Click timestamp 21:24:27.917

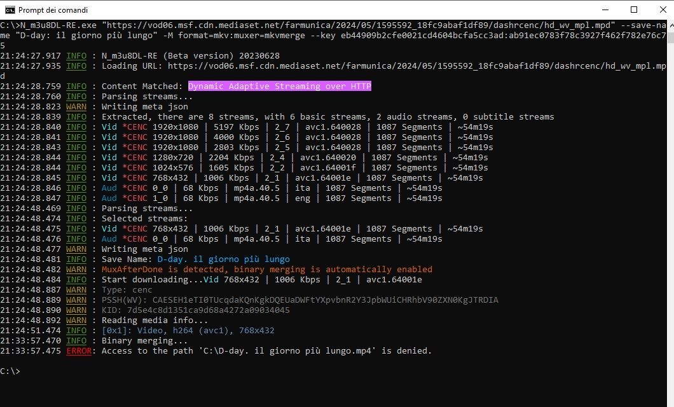pos(31,56)
